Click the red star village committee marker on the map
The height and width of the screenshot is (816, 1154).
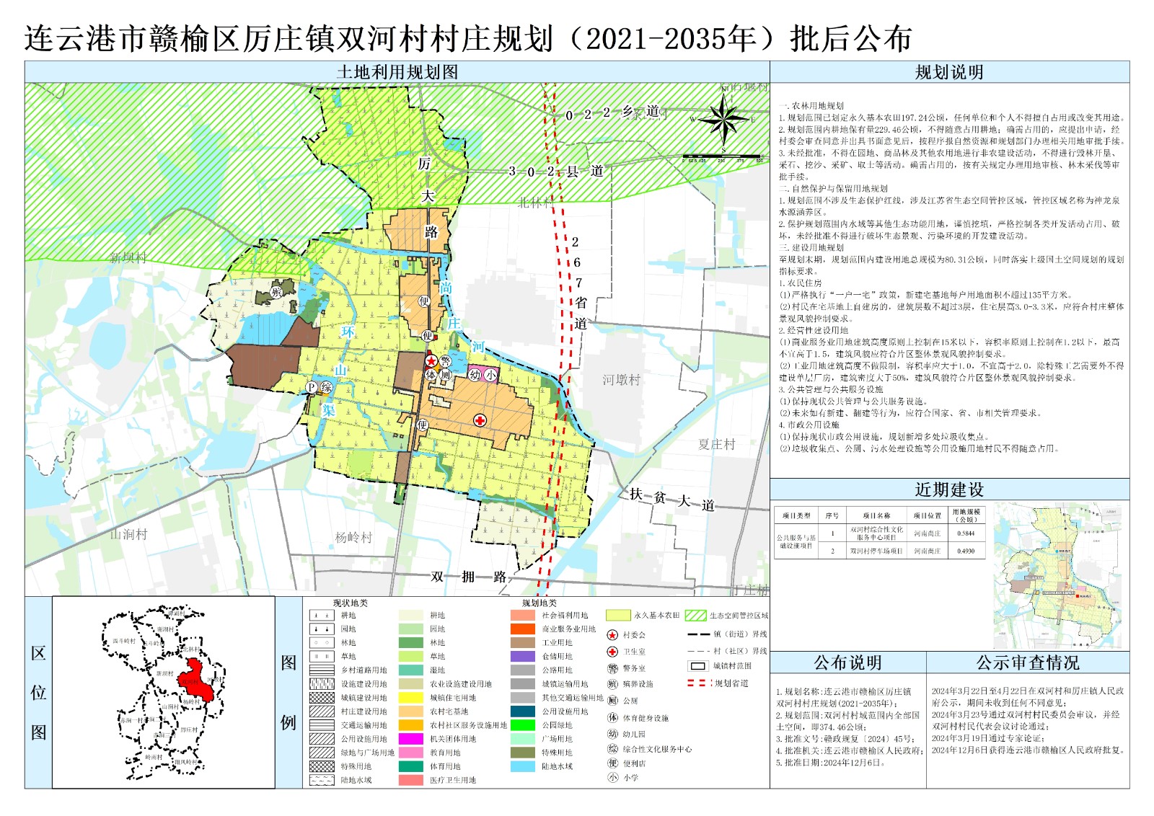pos(431,361)
